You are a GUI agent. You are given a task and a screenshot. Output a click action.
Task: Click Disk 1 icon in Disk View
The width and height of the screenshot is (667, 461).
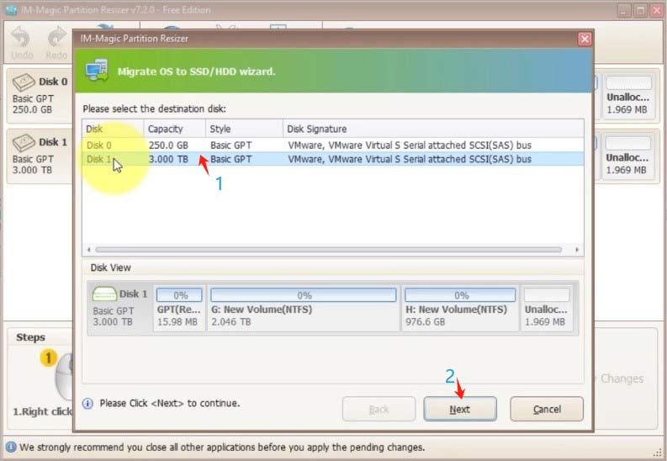[104, 294]
